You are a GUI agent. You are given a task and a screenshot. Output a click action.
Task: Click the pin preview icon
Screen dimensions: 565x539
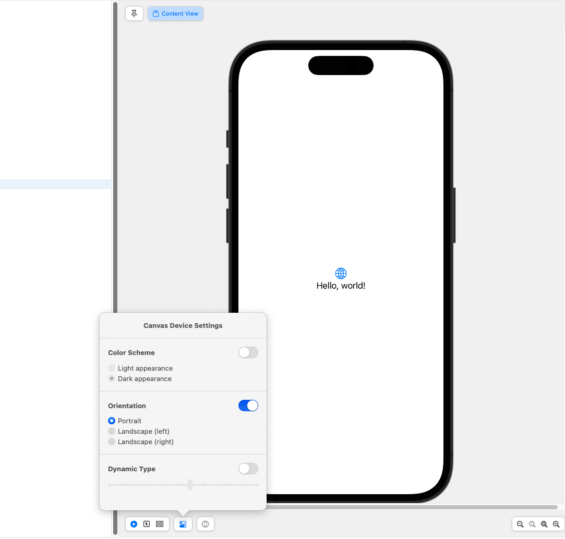click(134, 14)
